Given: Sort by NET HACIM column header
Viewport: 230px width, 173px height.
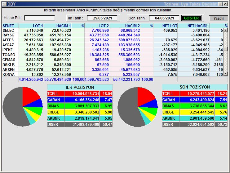Looking at the screenshot, I should click(x=194, y=26).
